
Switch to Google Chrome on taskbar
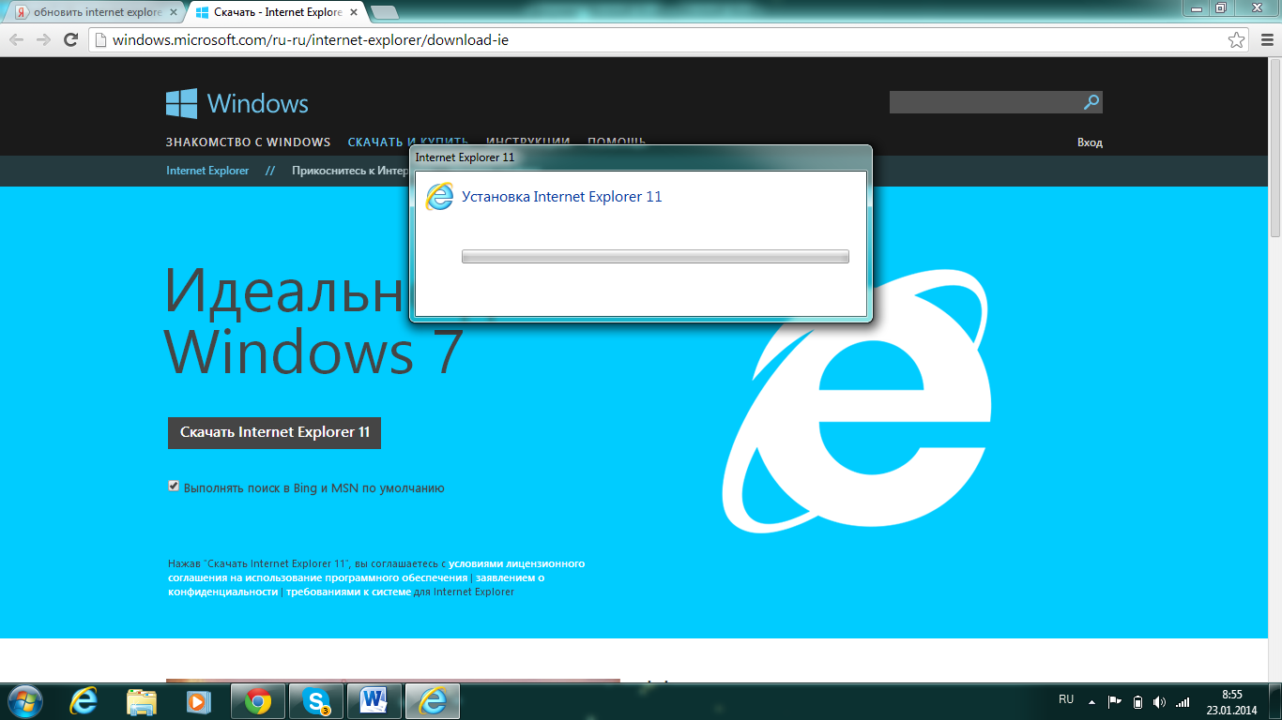(258, 701)
